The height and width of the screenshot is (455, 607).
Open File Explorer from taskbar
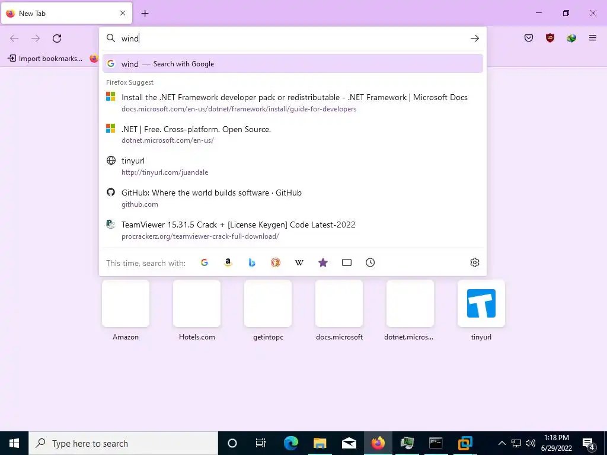(320, 443)
